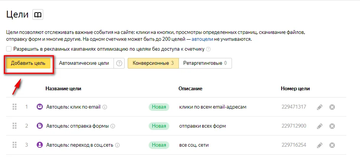Viewport: 360px width, 168px height.
Task: Click the Добавить цель button
Action: (28, 63)
